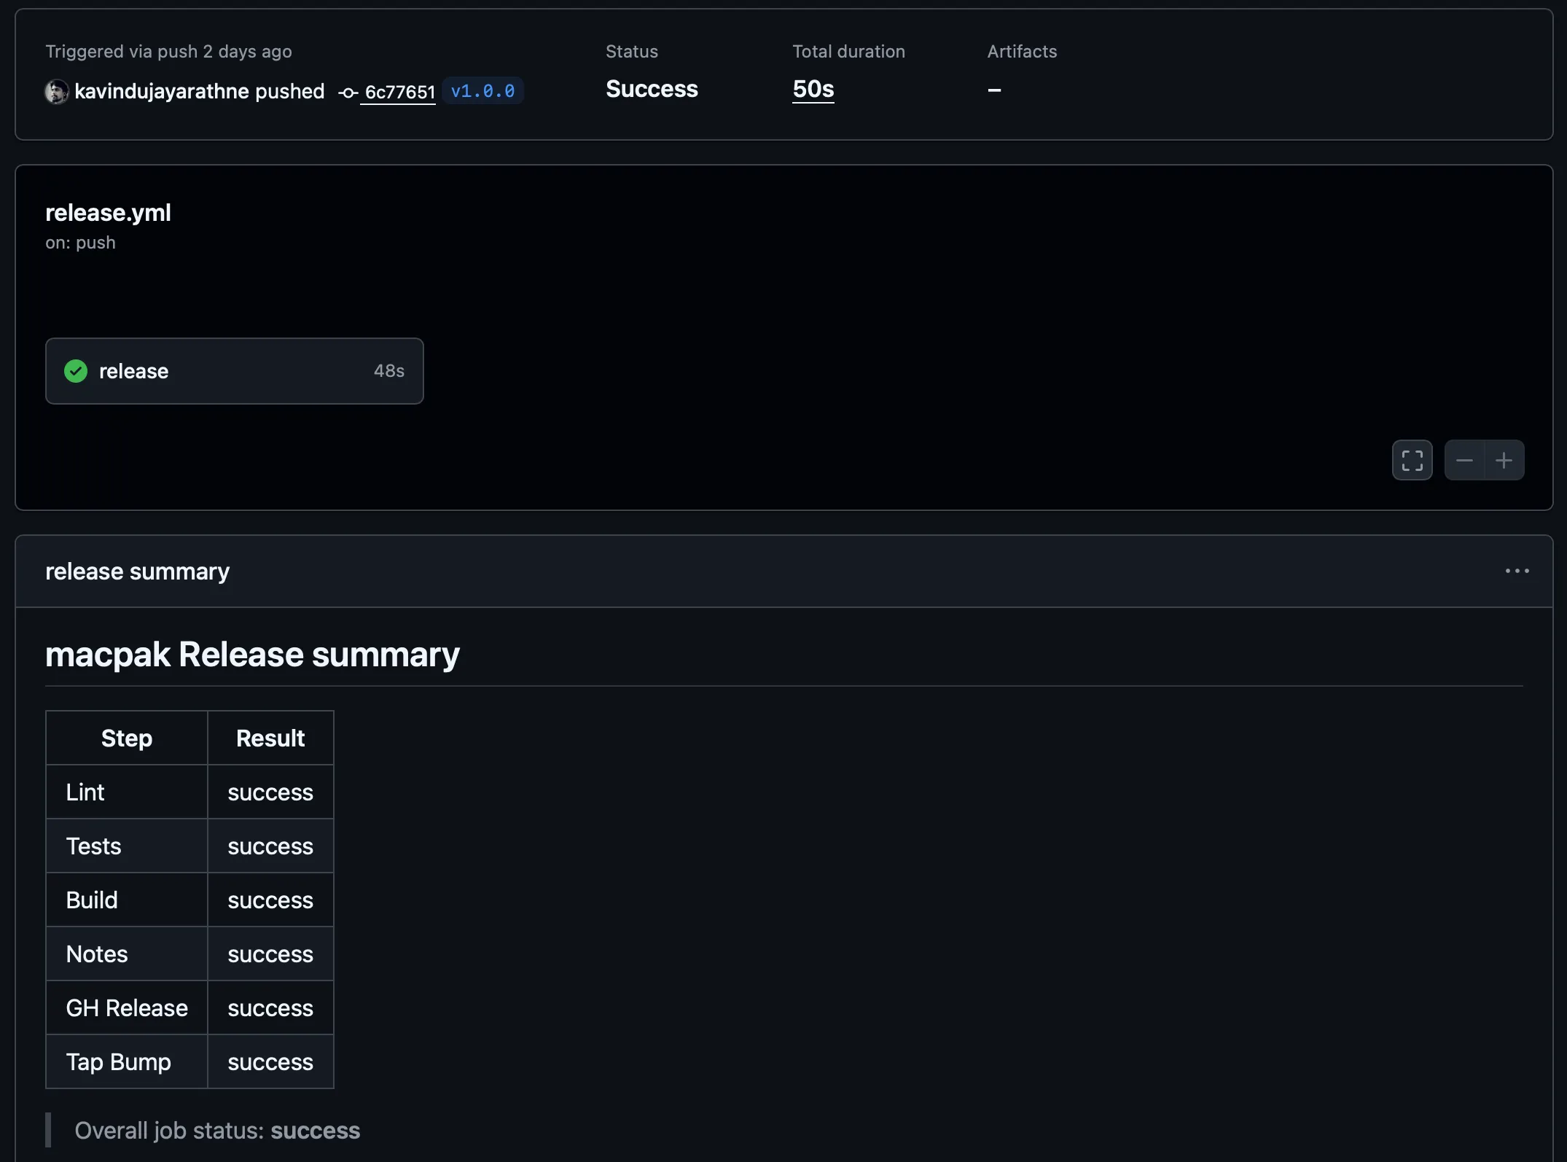Image resolution: width=1567 pixels, height=1162 pixels.
Task: Click the Artifacts dash value
Action: (x=994, y=90)
